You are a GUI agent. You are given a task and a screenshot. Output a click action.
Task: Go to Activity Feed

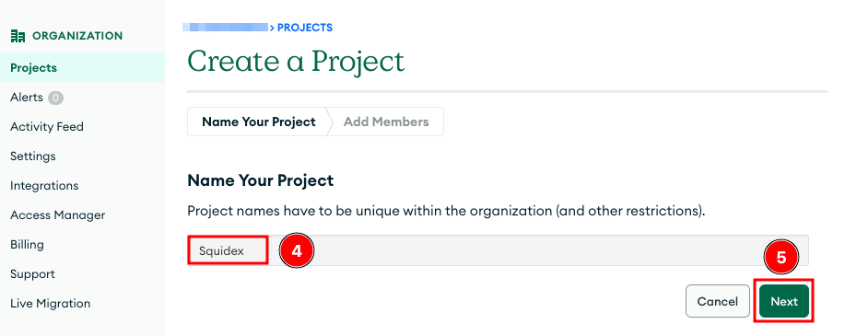[47, 127]
